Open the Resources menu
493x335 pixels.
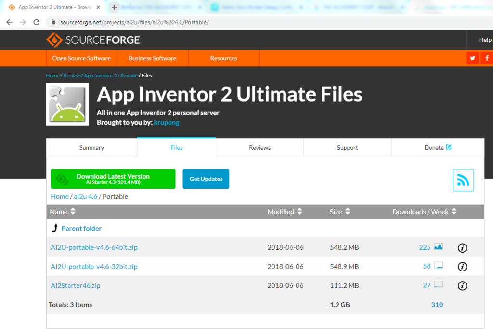(224, 58)
